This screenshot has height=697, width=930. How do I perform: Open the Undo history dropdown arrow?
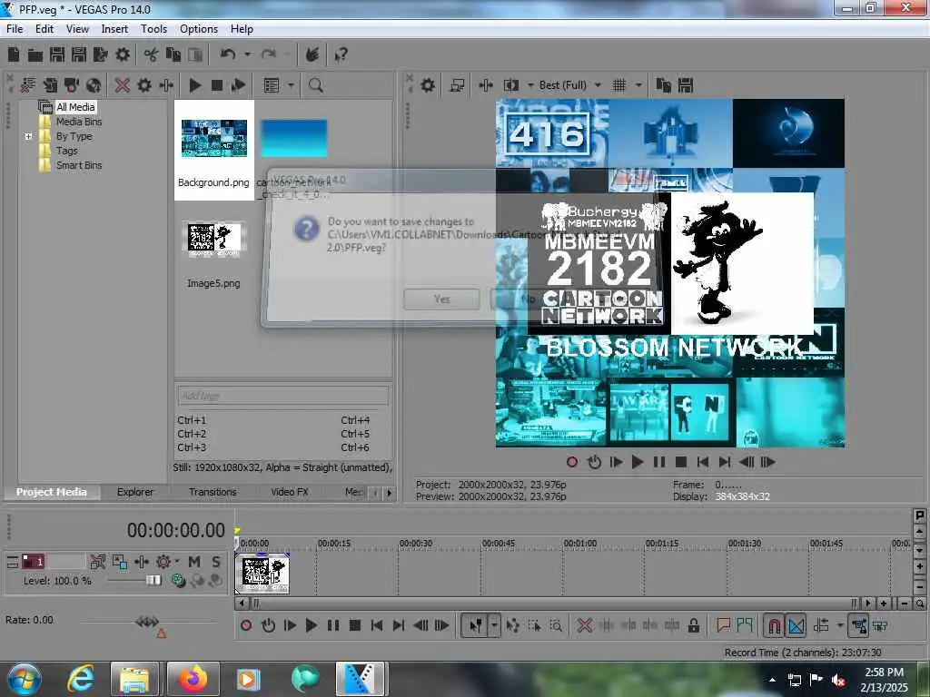click(x=247, y=54)
